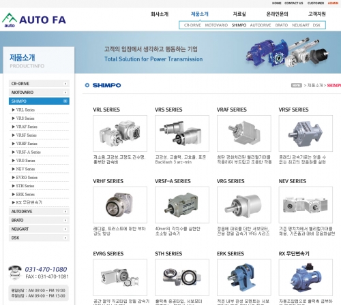
Task: Click the 'Backlash 3 arc-min' description text
Action: point(173,162)
